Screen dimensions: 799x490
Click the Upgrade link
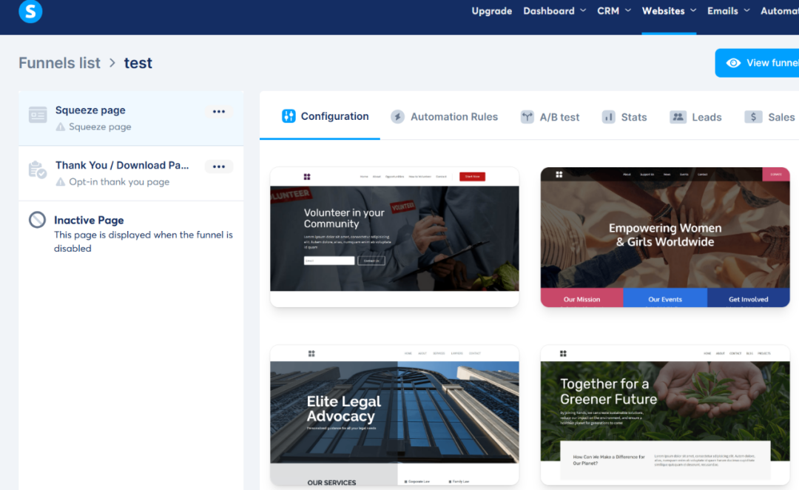coord(492,11)
